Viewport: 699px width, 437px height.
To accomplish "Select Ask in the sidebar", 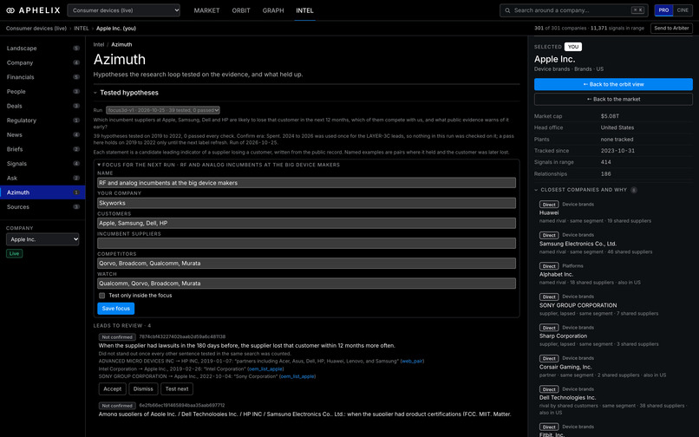I will (42, 178).
